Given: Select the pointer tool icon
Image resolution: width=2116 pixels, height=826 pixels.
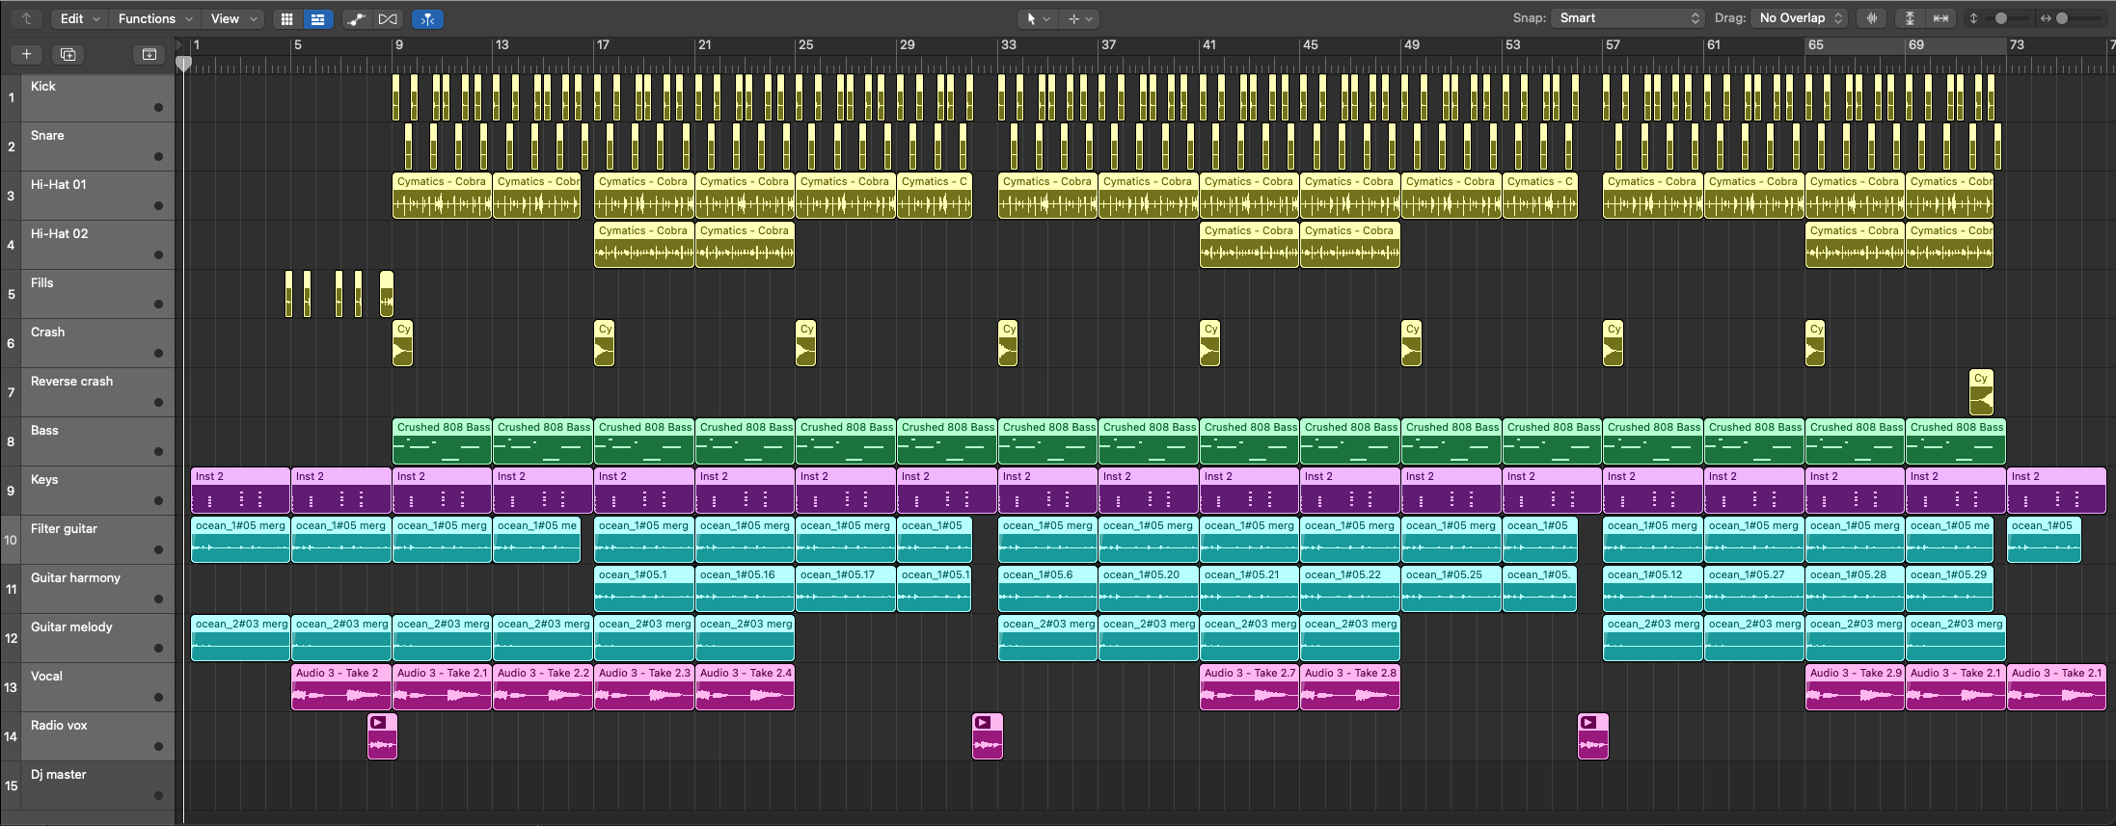Looking at the screenshot, I should click(x=1031, y=18).
